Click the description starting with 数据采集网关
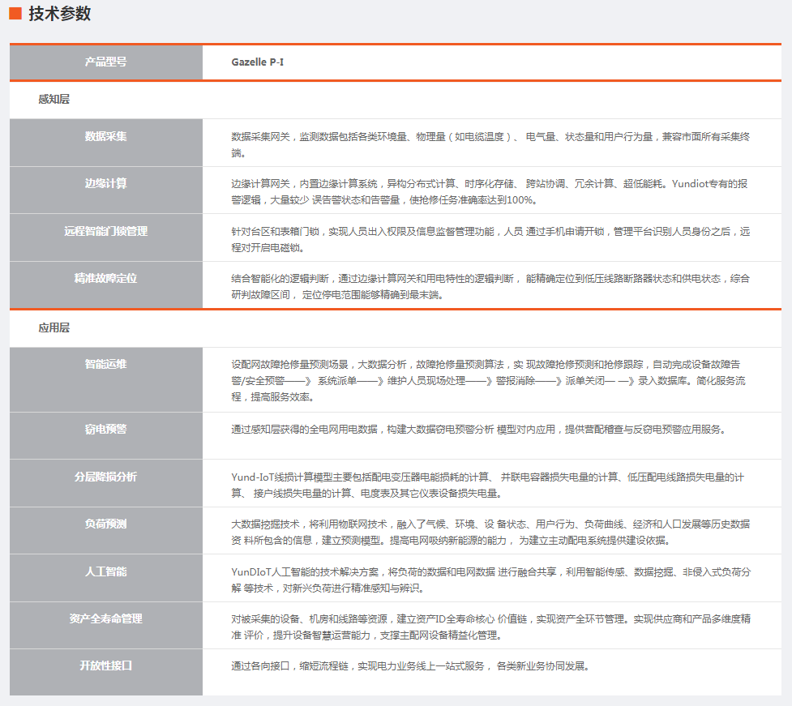 pyautogui.click(x=490, y=144)
